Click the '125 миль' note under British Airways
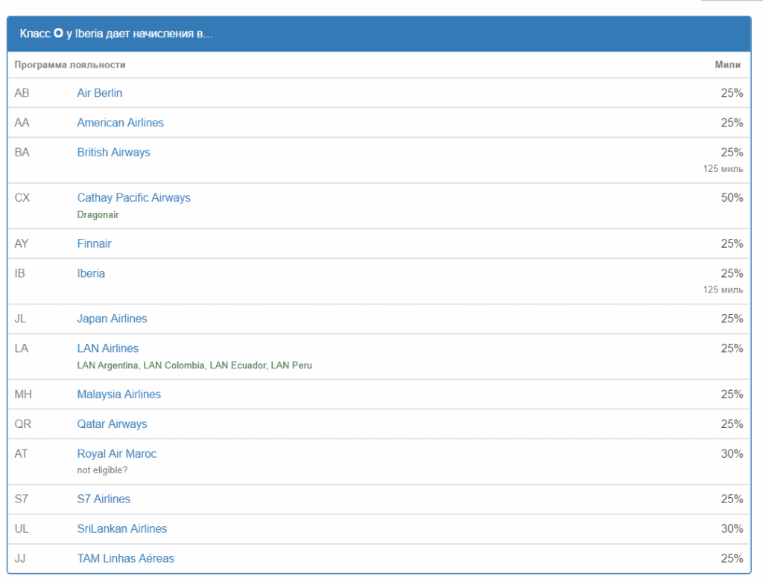 723,169
